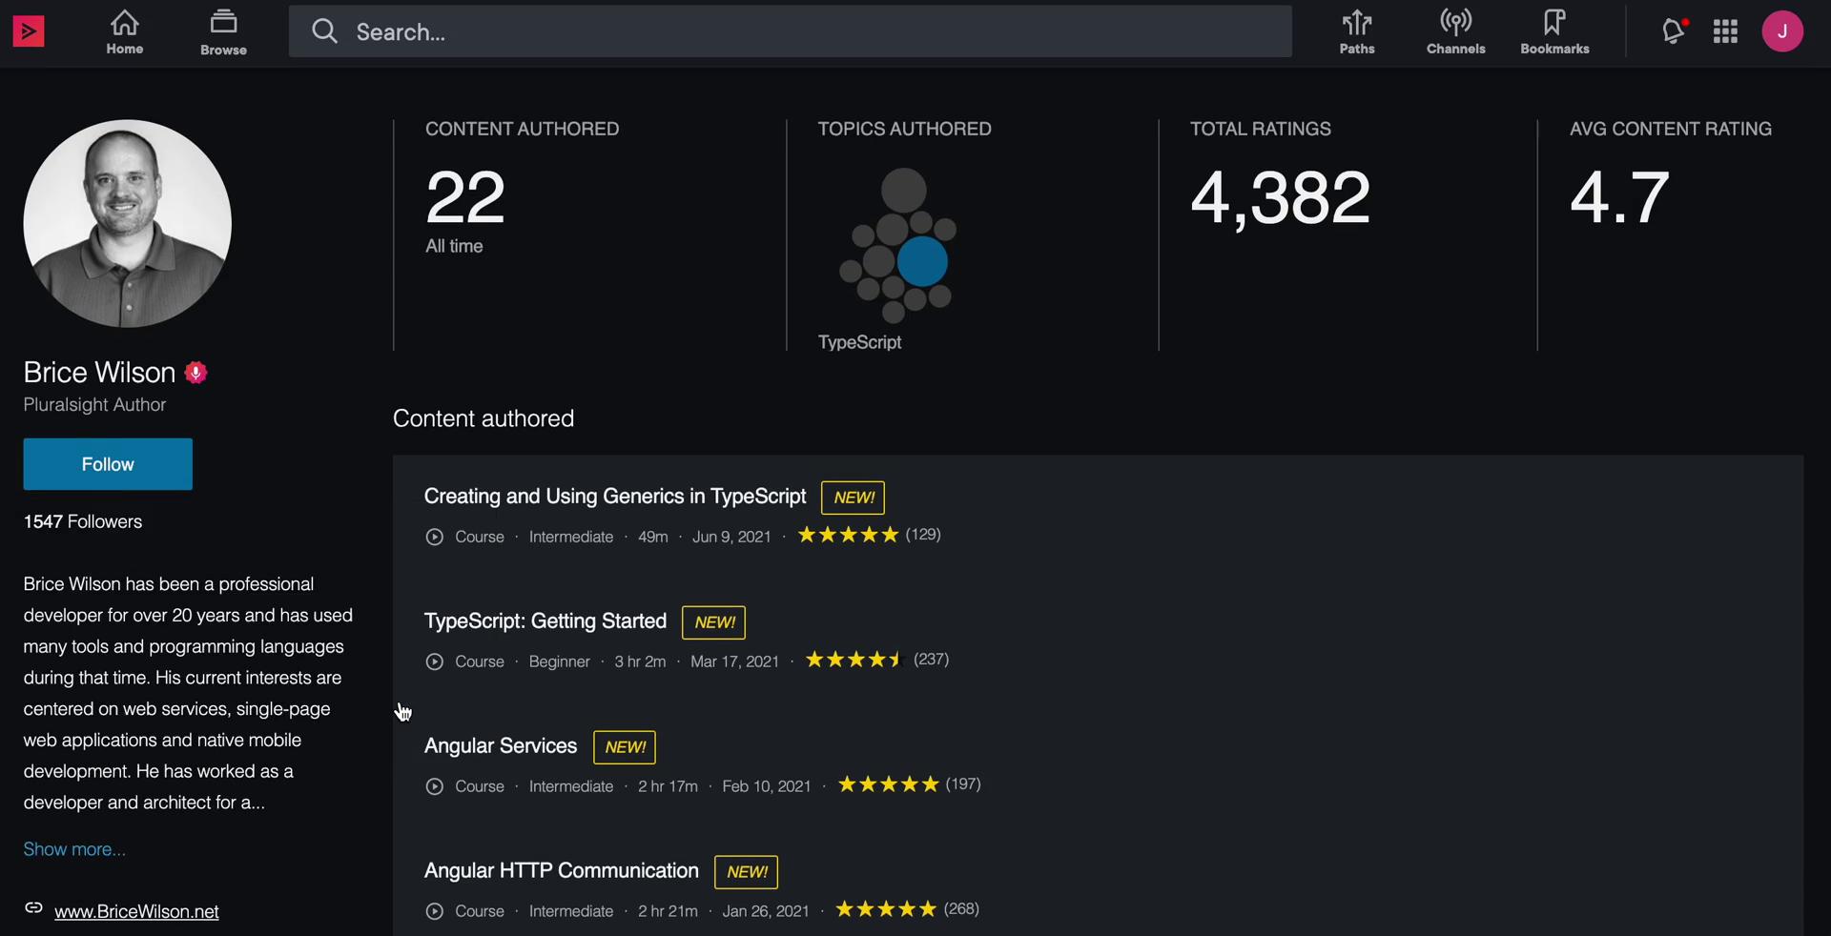Go to Home in the top navigation
This screenshot has width=1831, height=936.
[x=125, y=32]
